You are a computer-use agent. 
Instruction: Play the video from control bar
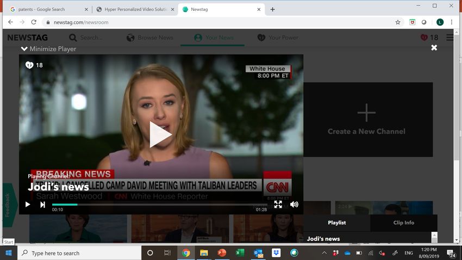[x=28, y=205]
